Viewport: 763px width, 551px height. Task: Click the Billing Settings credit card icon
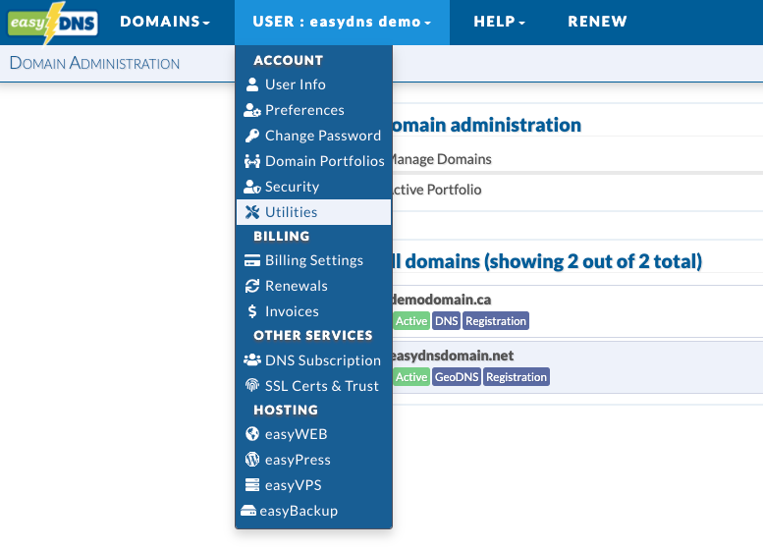coord(252,261)
